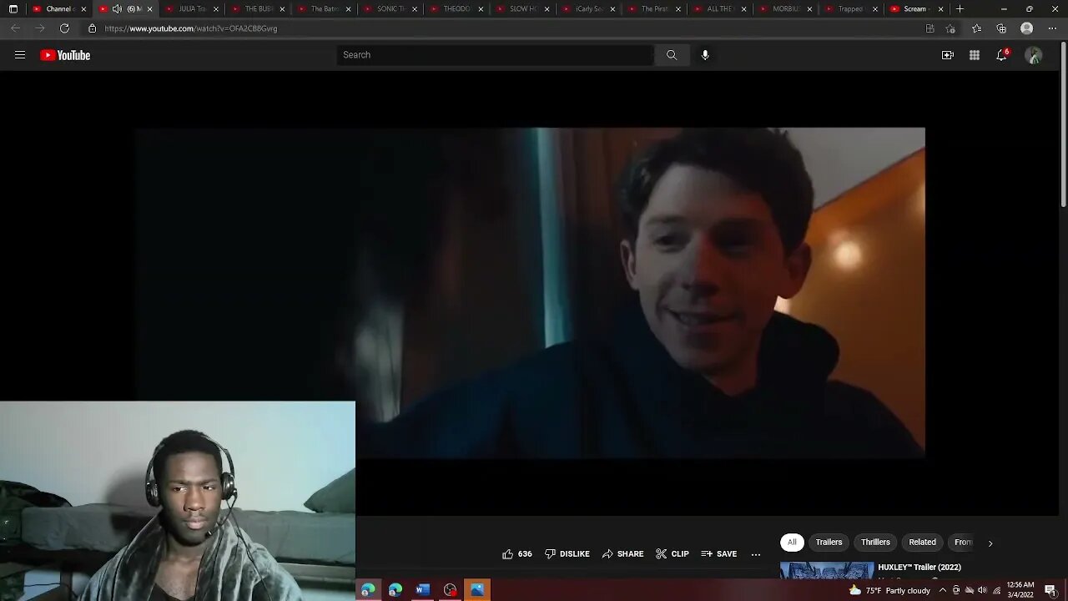Screen dimensions: 1068x601
Task: Open the Windows notification center
Action: (1050, 590)
